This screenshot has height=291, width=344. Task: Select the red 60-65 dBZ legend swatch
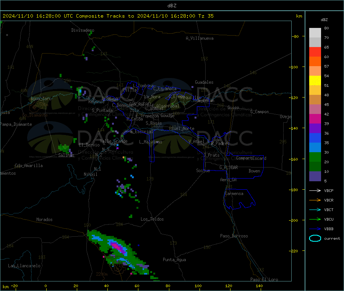(x=315, y=52)
